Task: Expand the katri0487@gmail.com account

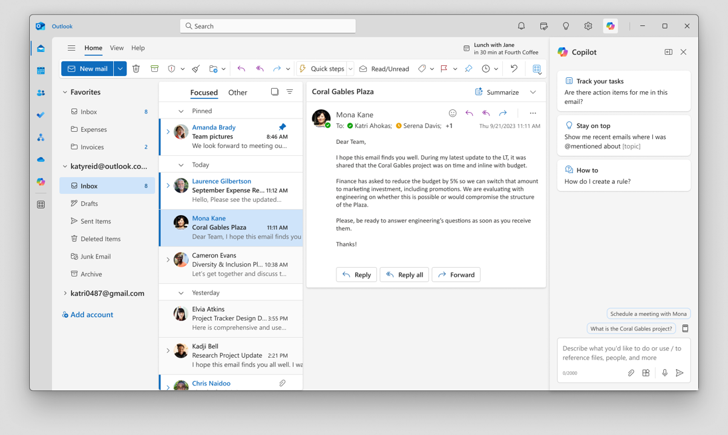Action: [65, 293]
